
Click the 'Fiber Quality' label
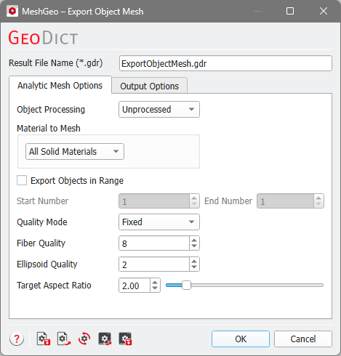coord(41,243)
